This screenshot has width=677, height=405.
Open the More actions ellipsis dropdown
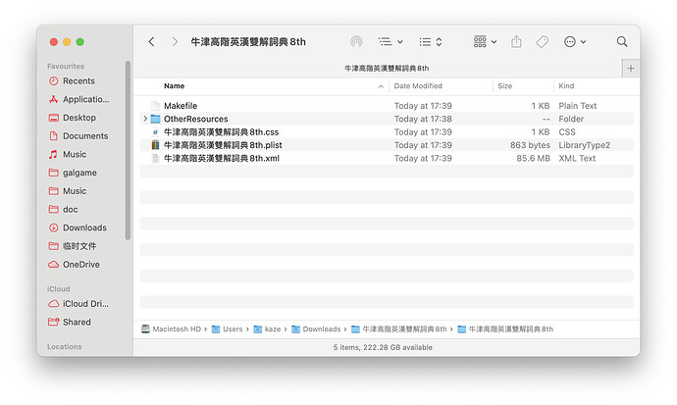coord(574,42)
